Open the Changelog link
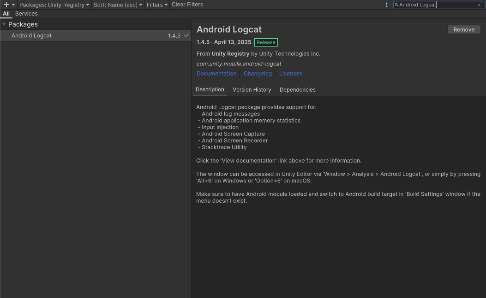 [x=258, y=73]
